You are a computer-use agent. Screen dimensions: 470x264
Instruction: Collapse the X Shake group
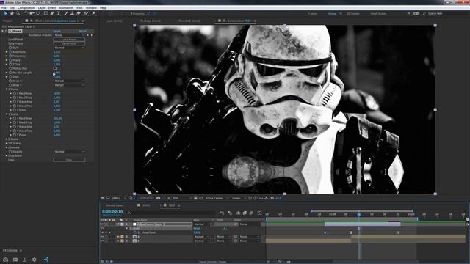pyautogui.click(x=7, y=89)
